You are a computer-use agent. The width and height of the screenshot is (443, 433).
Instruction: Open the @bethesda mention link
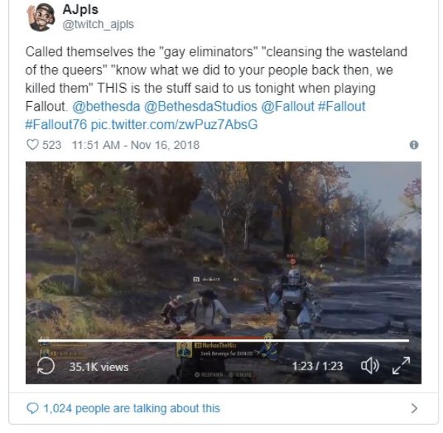tap(106, 106)
